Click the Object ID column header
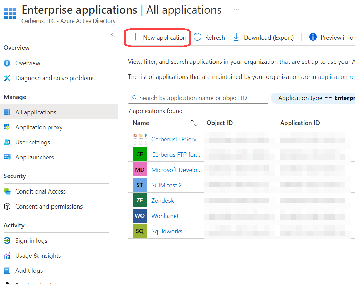Viewport: 355px width, 284px height. pos(219,123)
